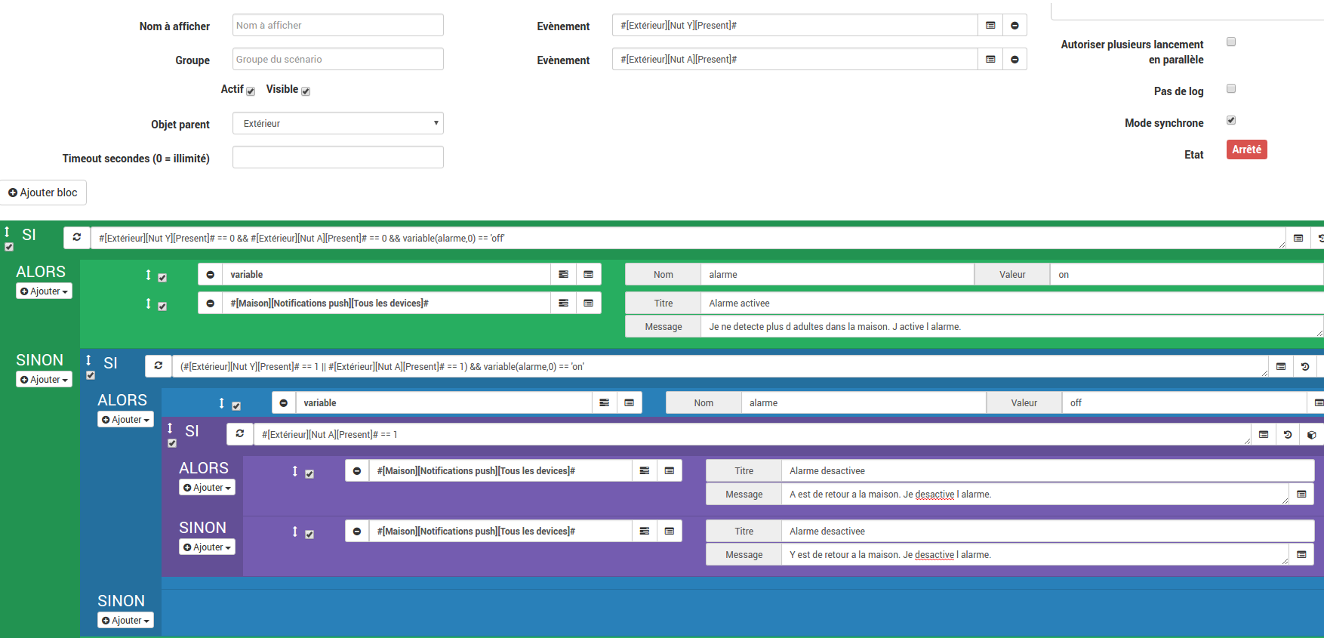
Task: Disable the Nut A Present == 1 SI block
Action: point(172,443)
